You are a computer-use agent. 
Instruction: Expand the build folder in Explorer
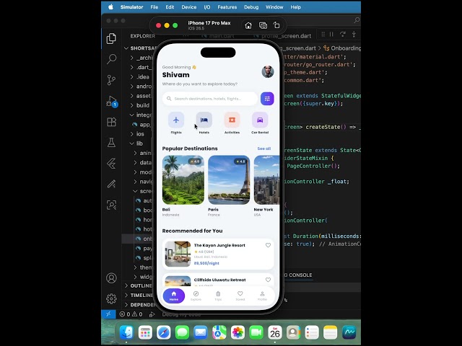click(139, 105)
